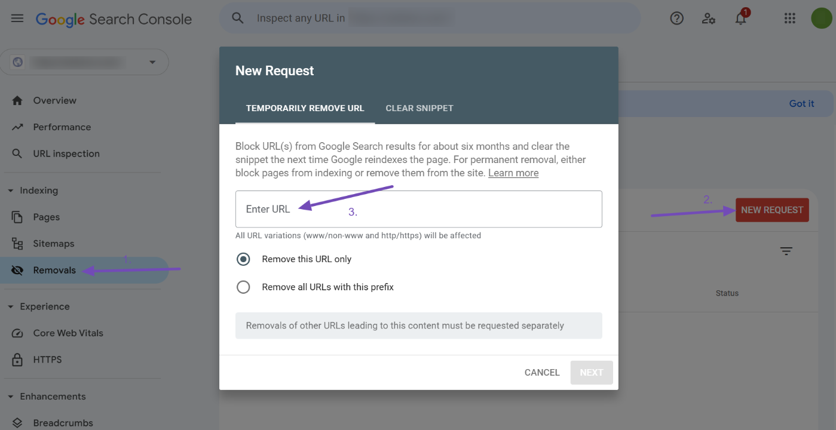Switch to the Clear Snippet tab
The image size is (836, 430).
point(419,108)
